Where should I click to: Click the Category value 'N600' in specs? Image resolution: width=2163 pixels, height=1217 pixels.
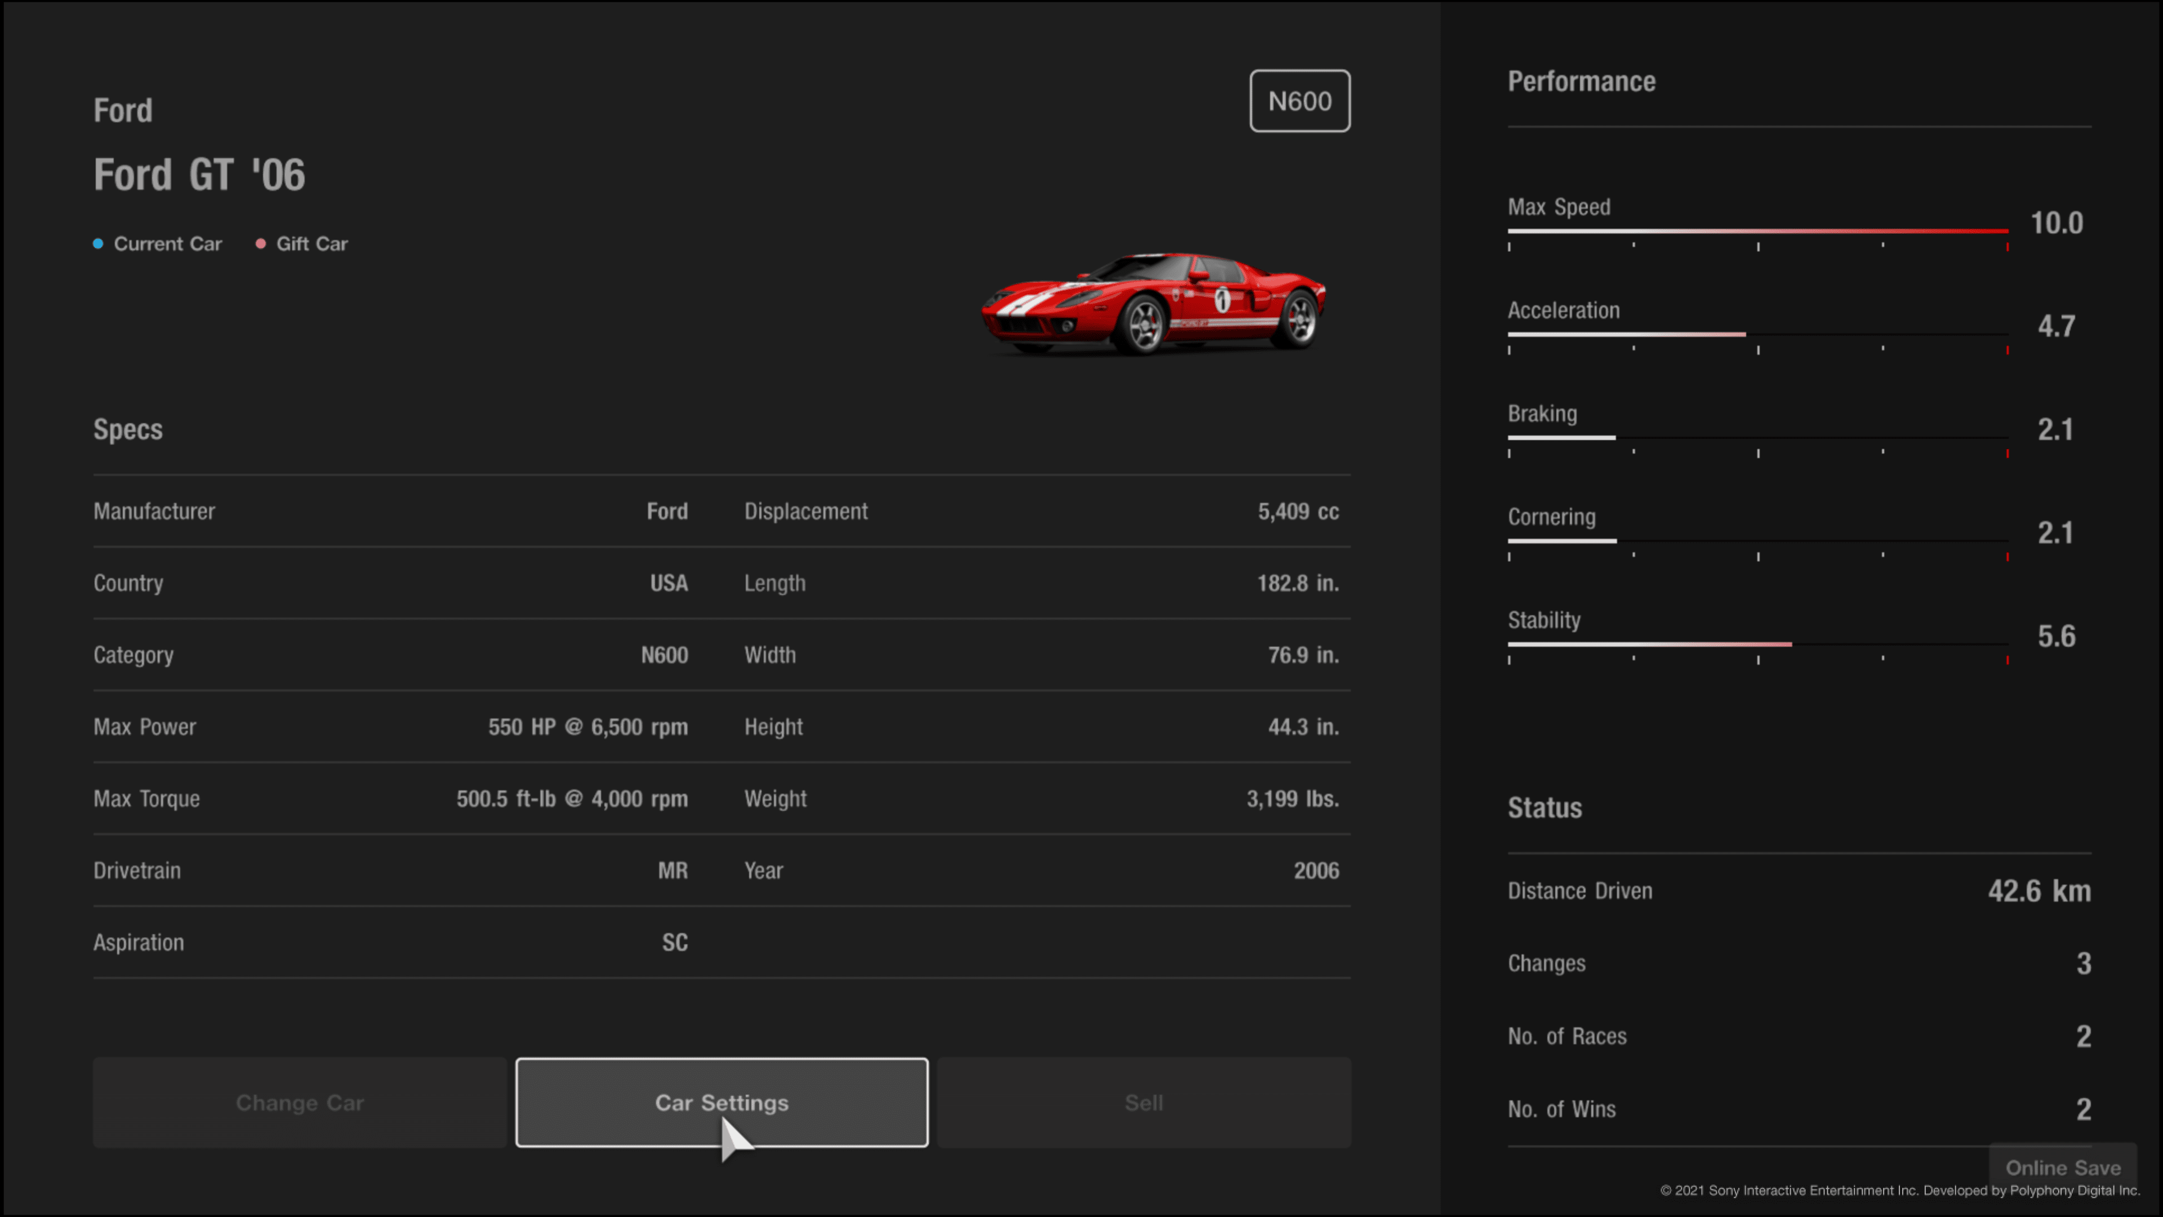[664, 655]
